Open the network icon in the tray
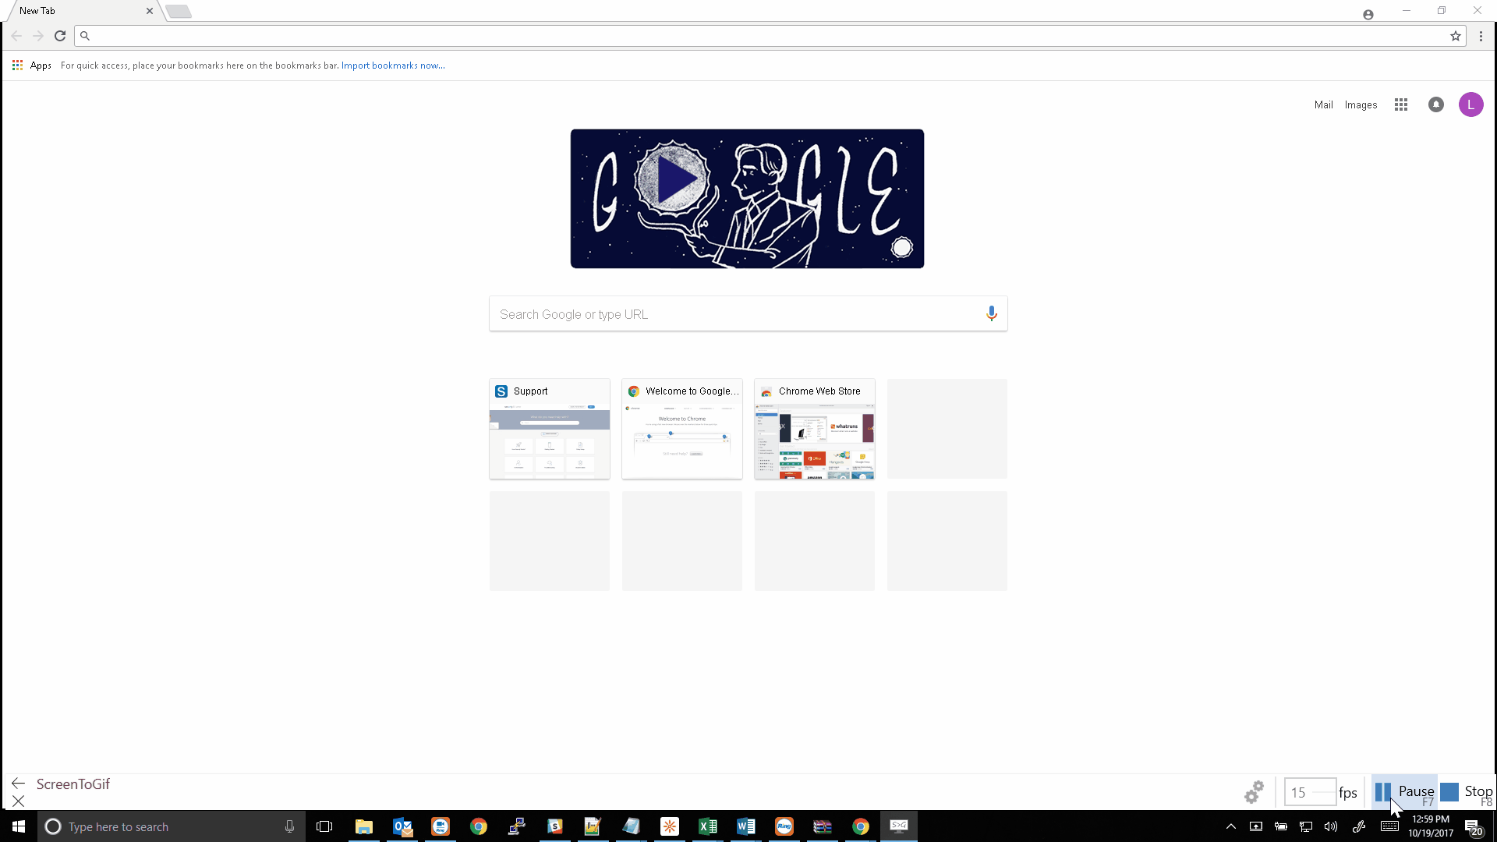Image resolution: width=1497 pixels, height=842 pixels. pyautogui.click(x=1306, y=826)
